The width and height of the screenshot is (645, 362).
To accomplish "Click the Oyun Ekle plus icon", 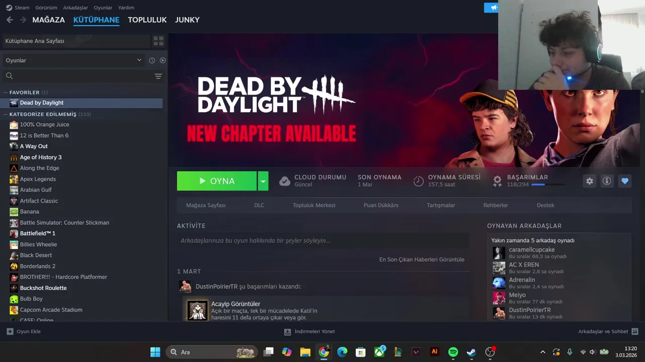I will pyautogui.click(x=10, y=331).
